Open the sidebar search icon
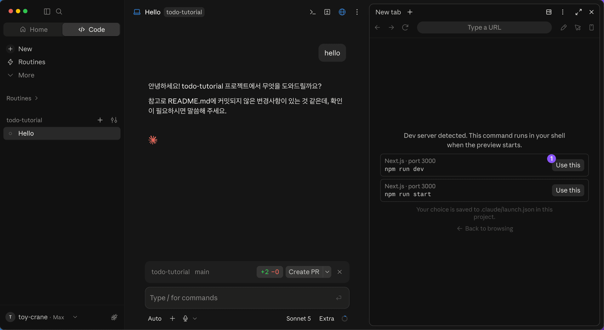This screenshot has height=330, width=604. 59,12
